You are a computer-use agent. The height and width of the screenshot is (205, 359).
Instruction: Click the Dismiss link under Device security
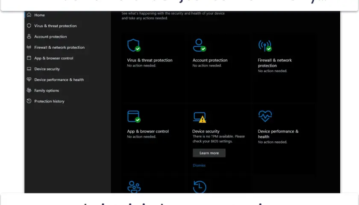point(199,165)
